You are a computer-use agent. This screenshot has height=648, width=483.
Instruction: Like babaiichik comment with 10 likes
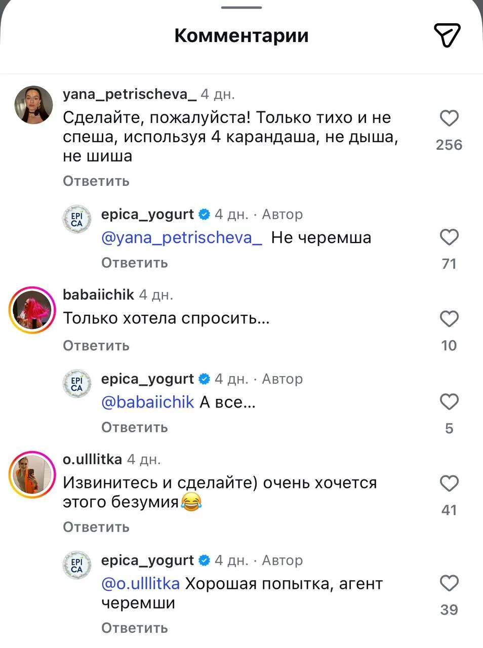(449, 319)
